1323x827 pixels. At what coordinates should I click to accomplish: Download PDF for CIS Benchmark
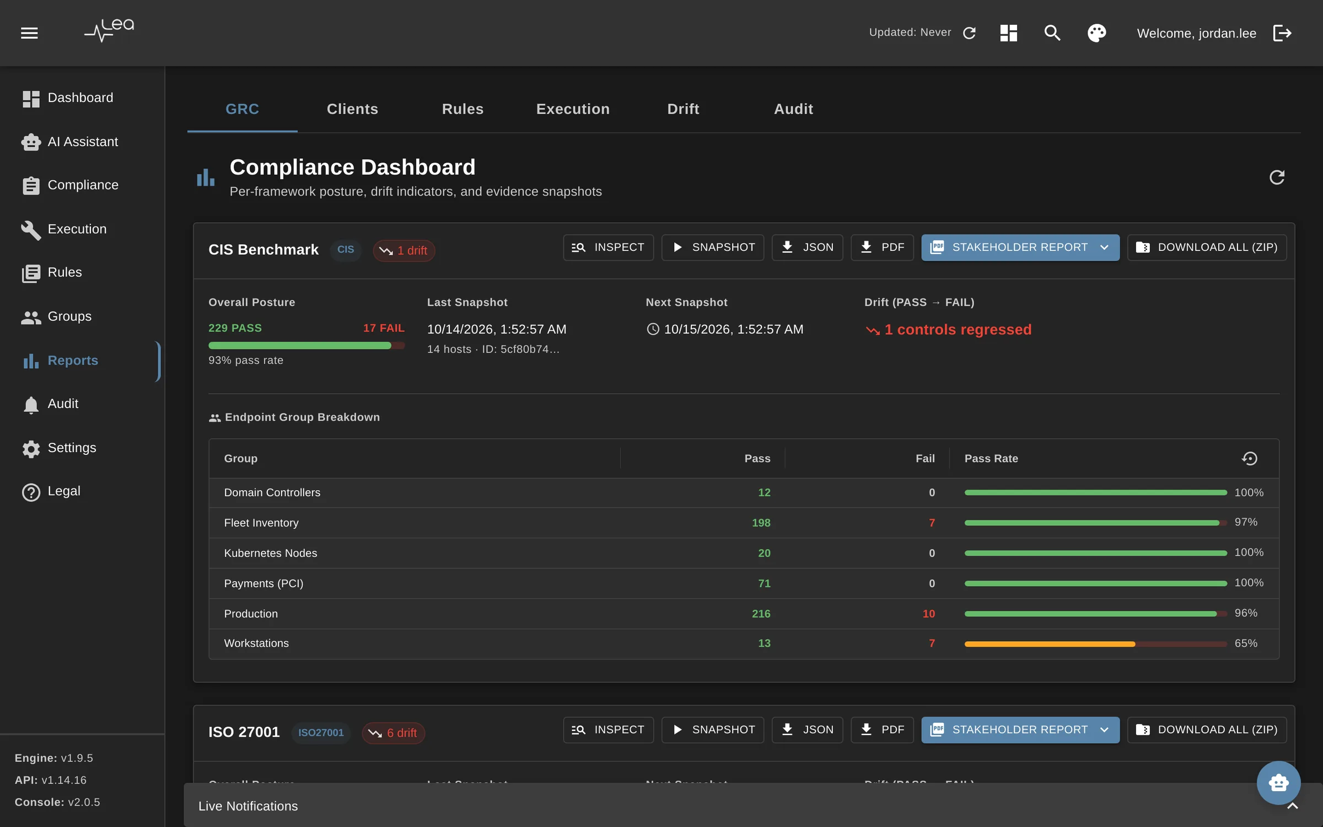[882, 248]
